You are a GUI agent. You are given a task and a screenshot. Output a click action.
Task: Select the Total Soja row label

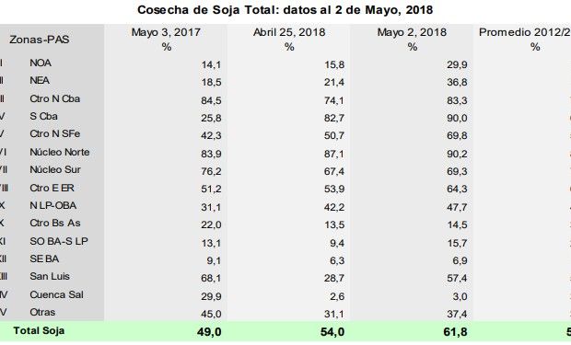(x=39, y=331)
